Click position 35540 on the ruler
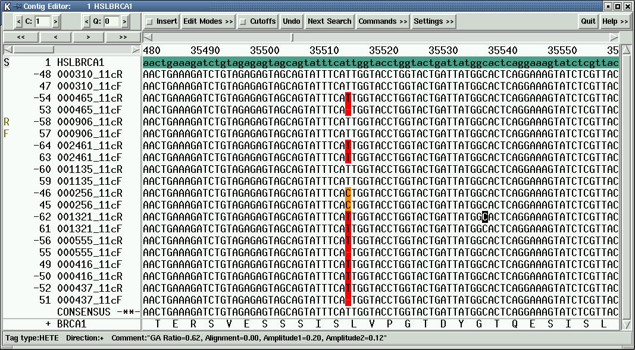Screen dimensions: 635x350 (502, 51)
